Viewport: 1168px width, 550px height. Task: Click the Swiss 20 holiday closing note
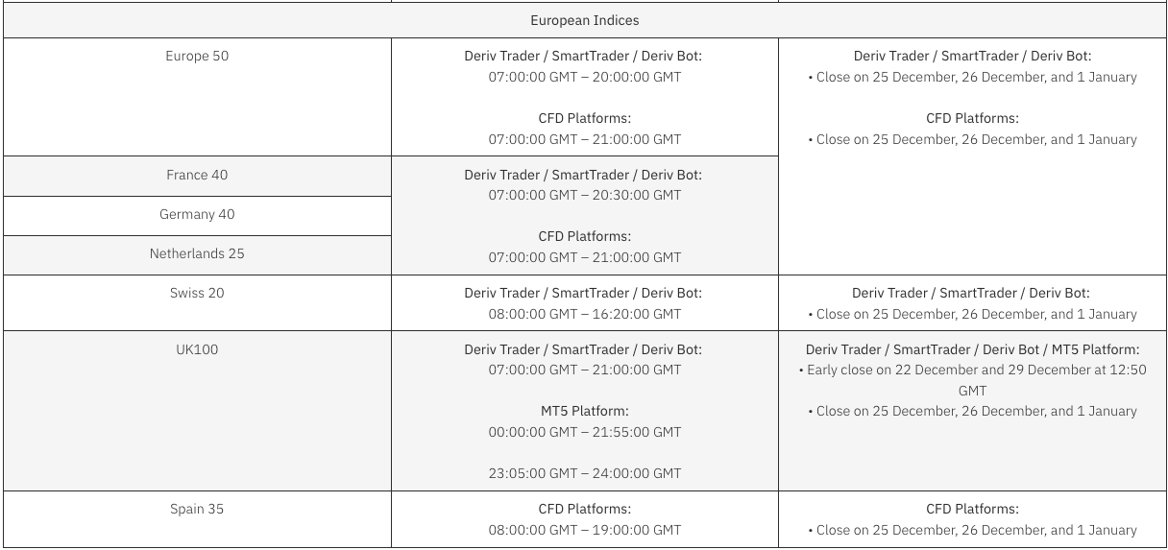pyautogui.click(x=972, y=314)
